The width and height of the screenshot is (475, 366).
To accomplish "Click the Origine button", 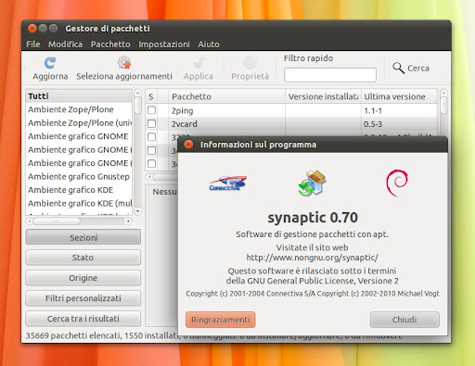I will (x=83, y=278).
